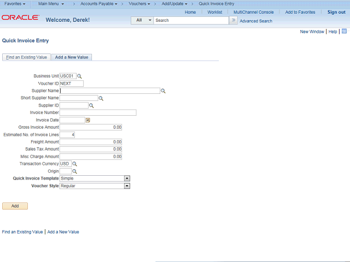Click the Add button
Viewport: 350px width, 262px height.
(15, 206)
